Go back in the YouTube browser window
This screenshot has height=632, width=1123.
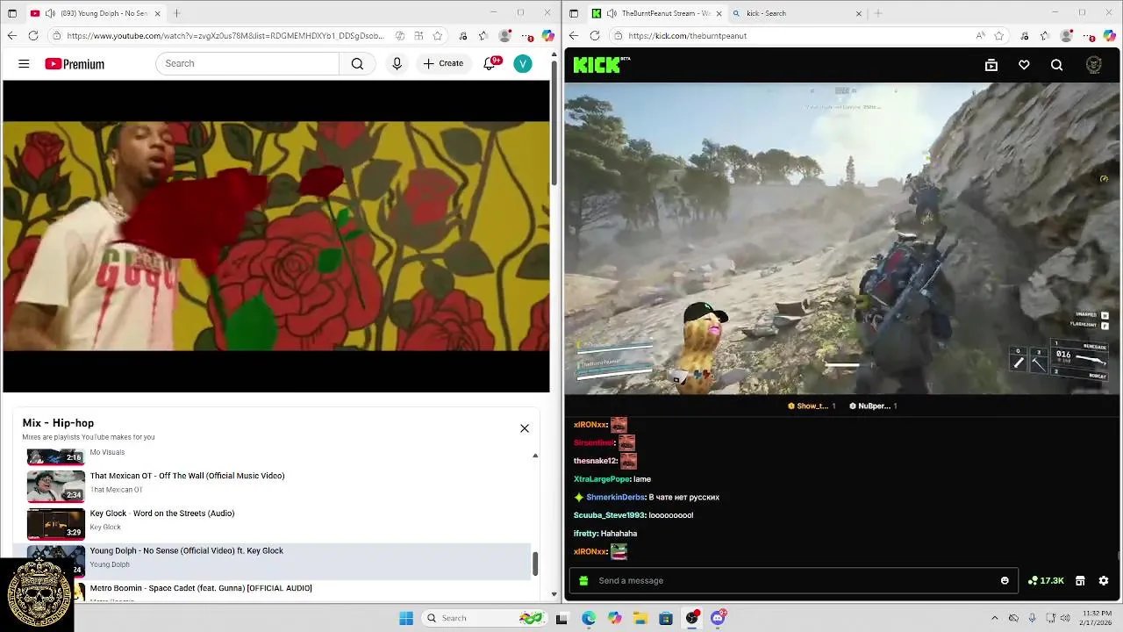pos(11,35)
